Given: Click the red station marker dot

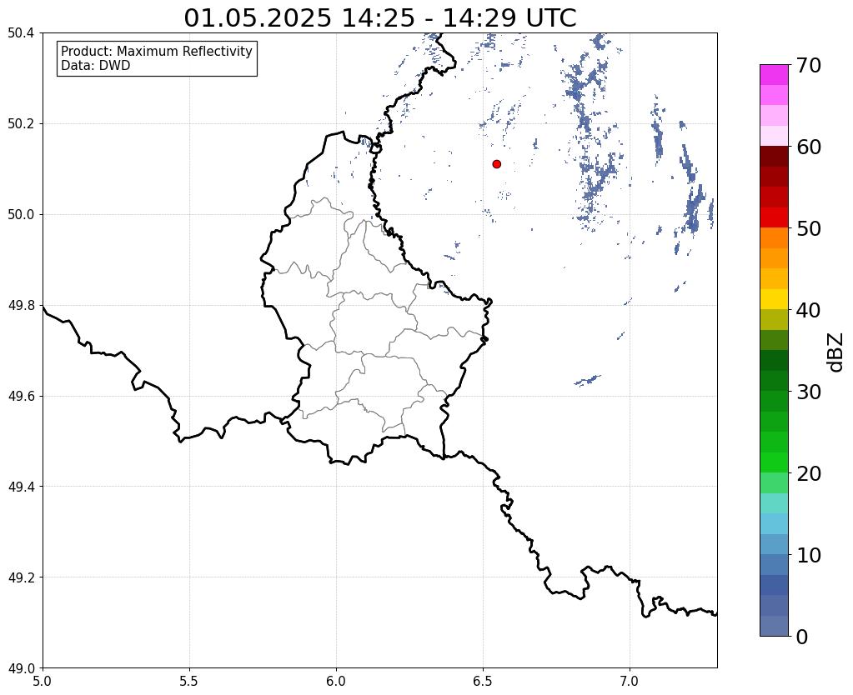Looking at the screenshot, I should click(496, 164).
